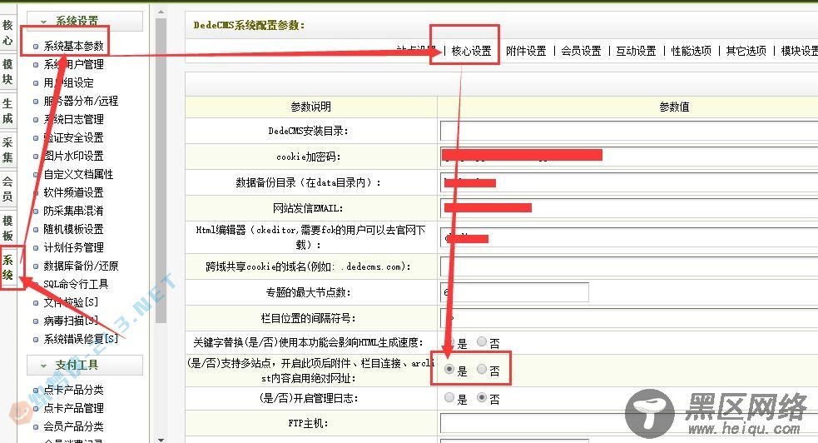The height and width of the screenshot is (443, 818).
Task: Open 系统错误修复[S] link
Action: click(x=81, y=339)
